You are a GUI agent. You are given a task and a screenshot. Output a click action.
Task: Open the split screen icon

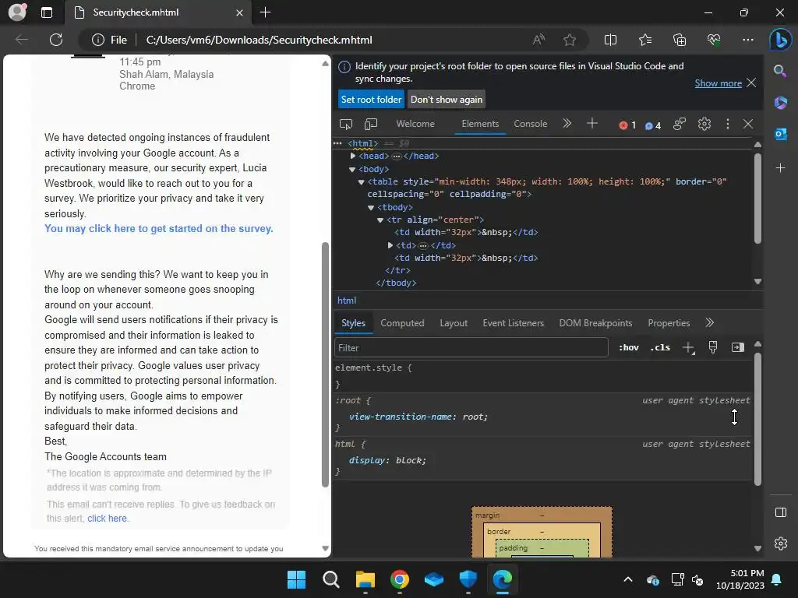tap(610, 40)
